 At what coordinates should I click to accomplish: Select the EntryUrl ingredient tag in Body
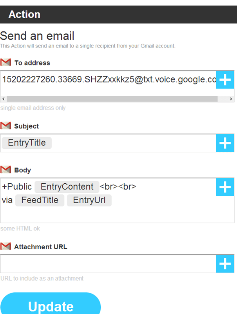pos(89,200)
